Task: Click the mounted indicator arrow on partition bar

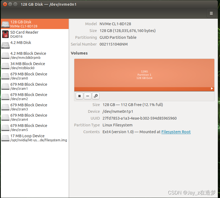Action: pos(212,88)
